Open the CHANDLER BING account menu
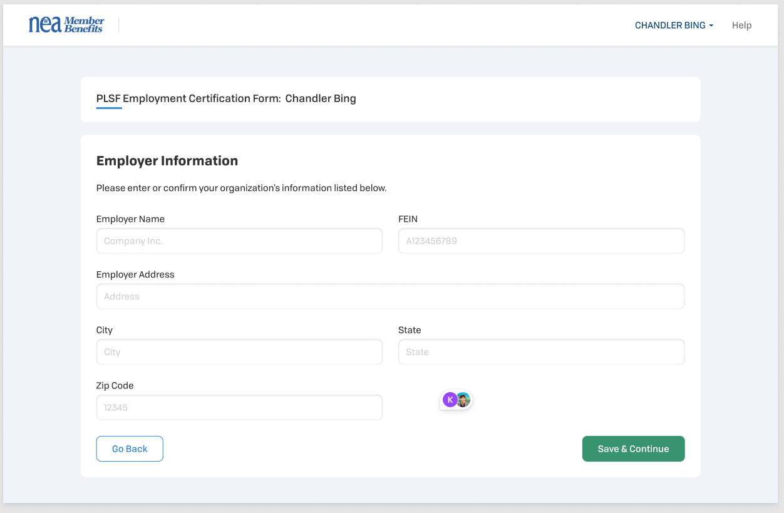Viewport: 784px width, 513px height. point(670,26)
